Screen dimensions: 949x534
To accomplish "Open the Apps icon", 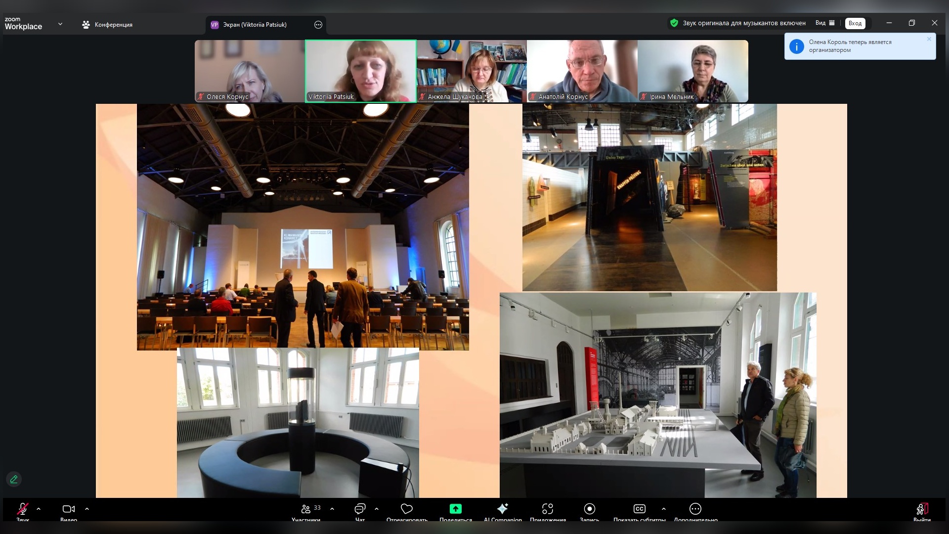I will [547, 509].
